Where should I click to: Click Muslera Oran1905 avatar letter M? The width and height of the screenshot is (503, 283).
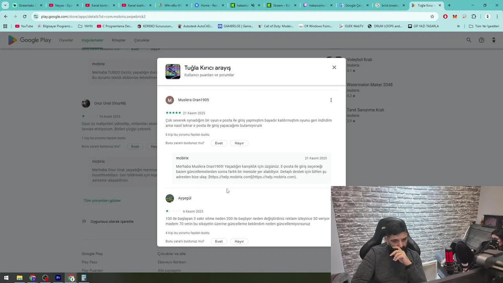170,100
